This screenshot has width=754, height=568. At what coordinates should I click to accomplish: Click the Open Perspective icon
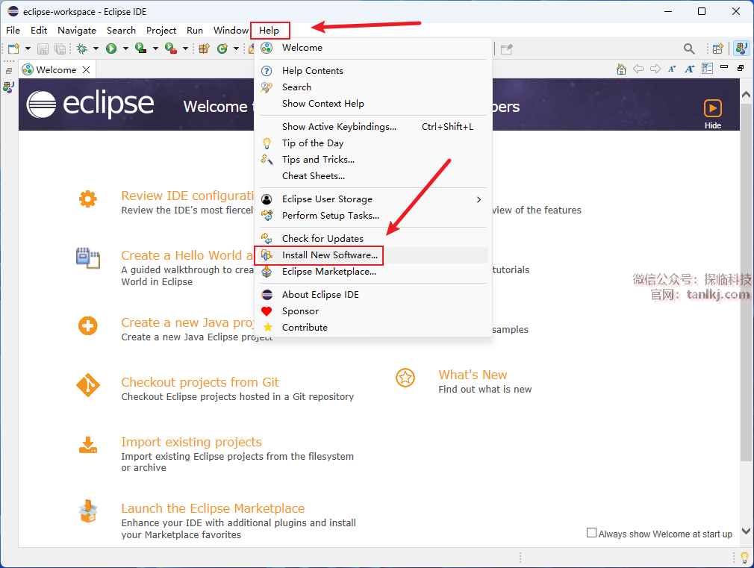[717, 49]
